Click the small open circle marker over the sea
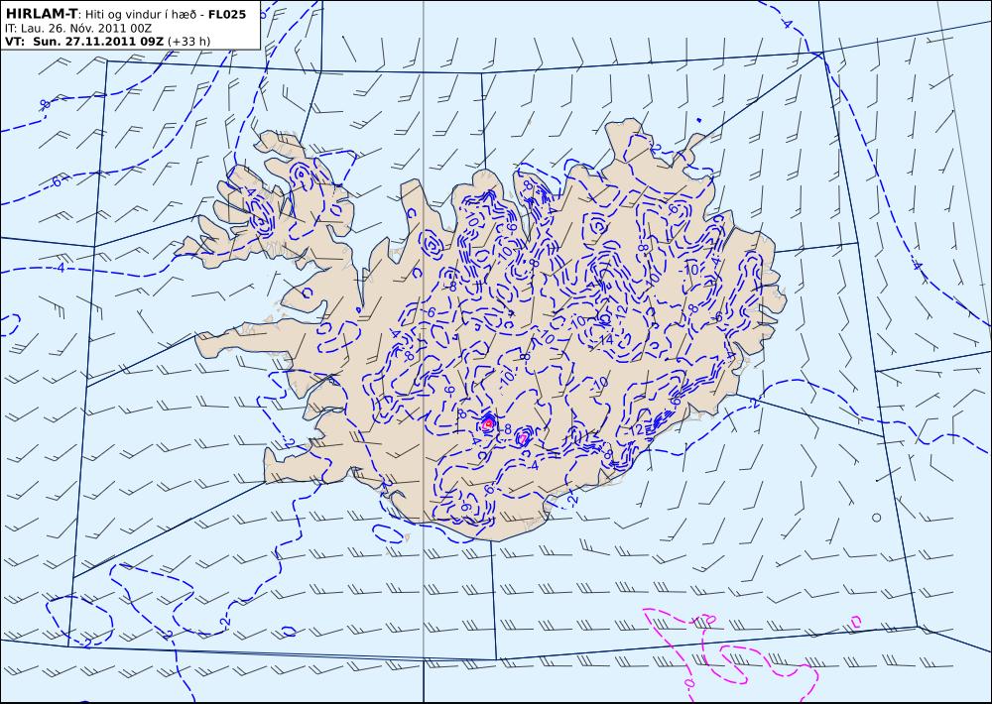This screenshot has width=992, height=704. (x=876, y=518)
